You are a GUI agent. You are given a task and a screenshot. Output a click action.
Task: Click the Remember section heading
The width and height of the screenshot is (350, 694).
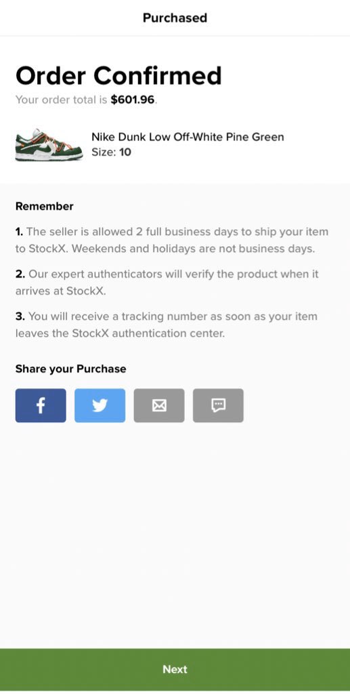pos(44,206)
